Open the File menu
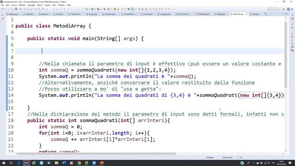 tap(2, 5)
